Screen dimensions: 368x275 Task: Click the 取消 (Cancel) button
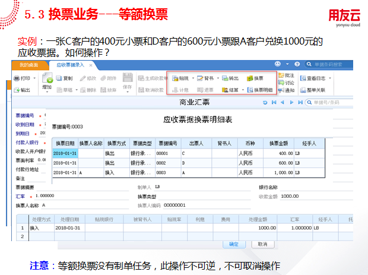259,244
